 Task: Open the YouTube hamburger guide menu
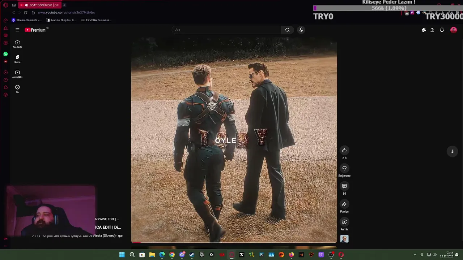click(x=17, y=30)
